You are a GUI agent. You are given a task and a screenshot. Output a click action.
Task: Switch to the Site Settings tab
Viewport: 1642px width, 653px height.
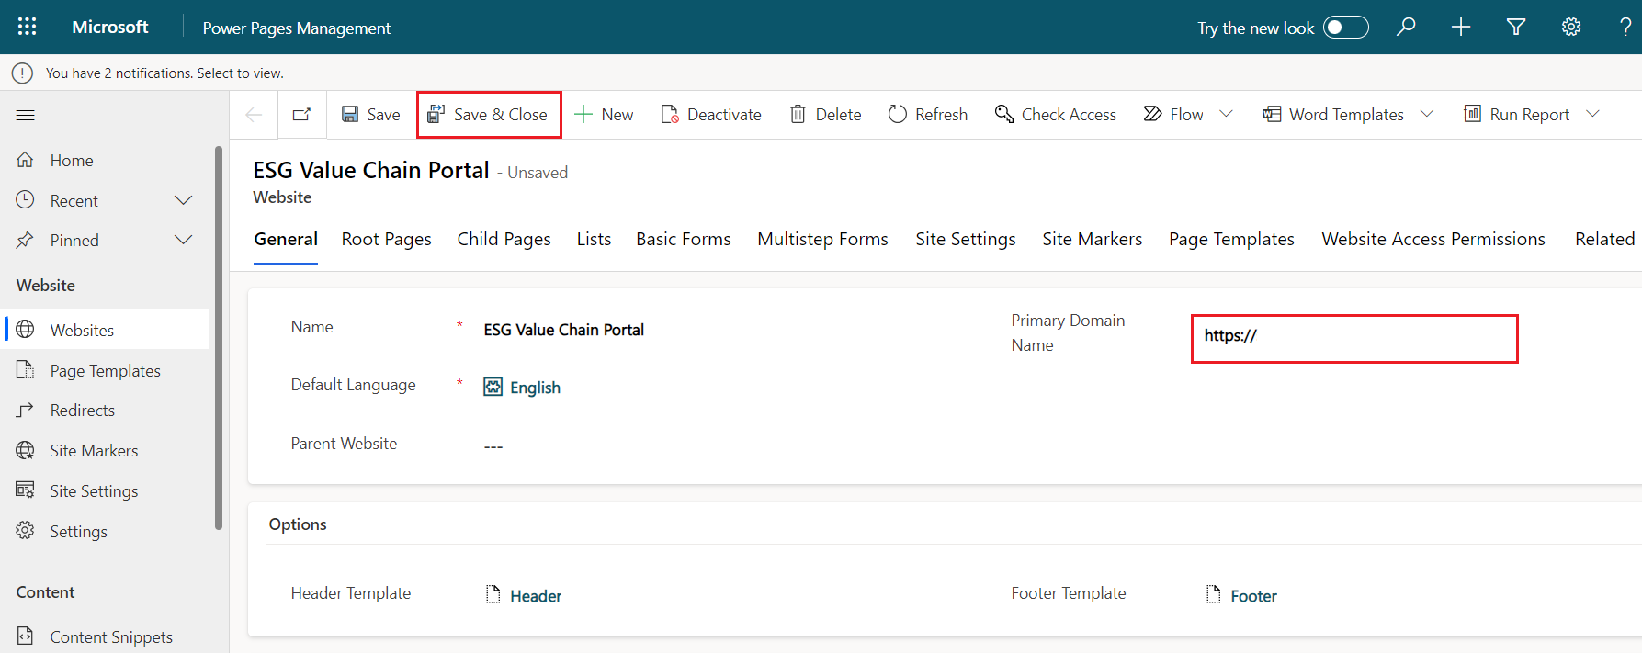click(x=966, y=239)
